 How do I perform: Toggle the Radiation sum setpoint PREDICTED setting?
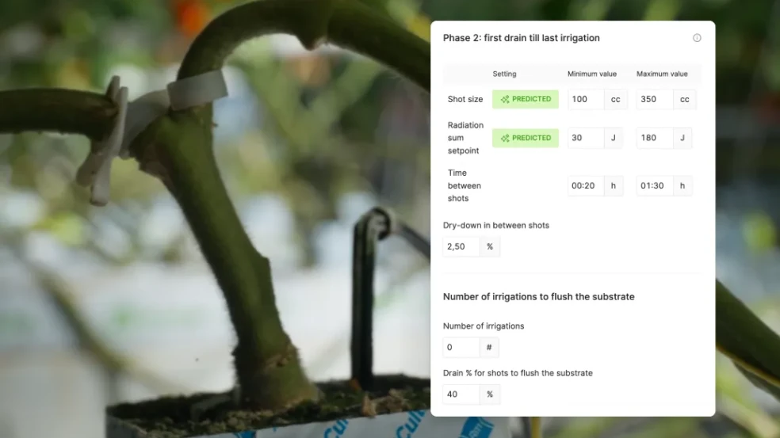[526, 138]
